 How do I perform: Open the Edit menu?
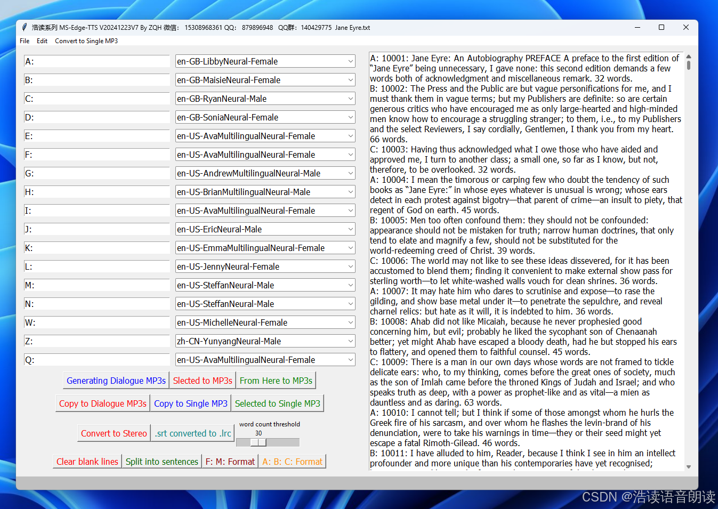pos(42,41)
